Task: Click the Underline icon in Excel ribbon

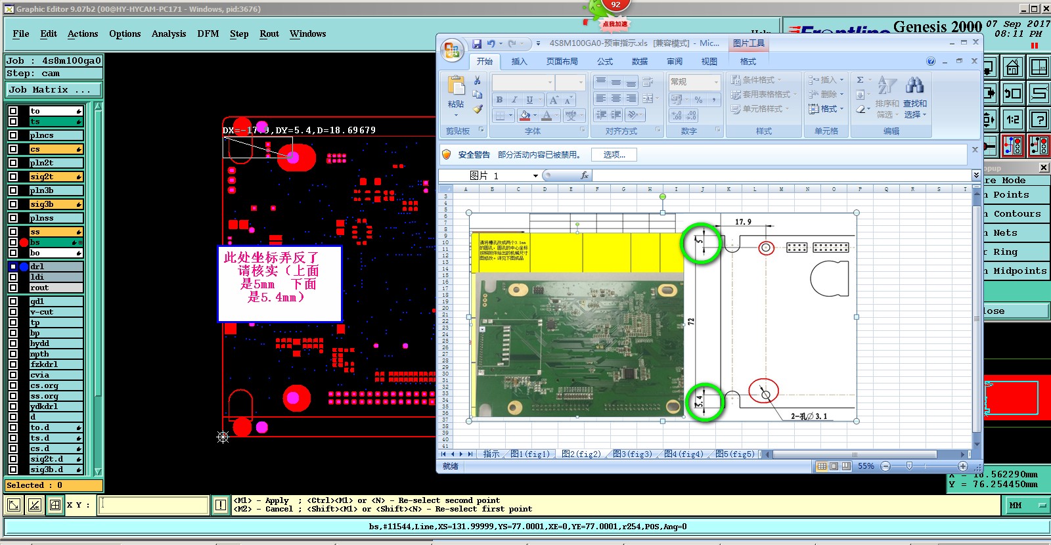Action: click(530, 100)
